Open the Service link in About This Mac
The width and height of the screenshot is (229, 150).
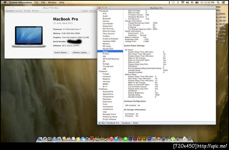[92, 11]
